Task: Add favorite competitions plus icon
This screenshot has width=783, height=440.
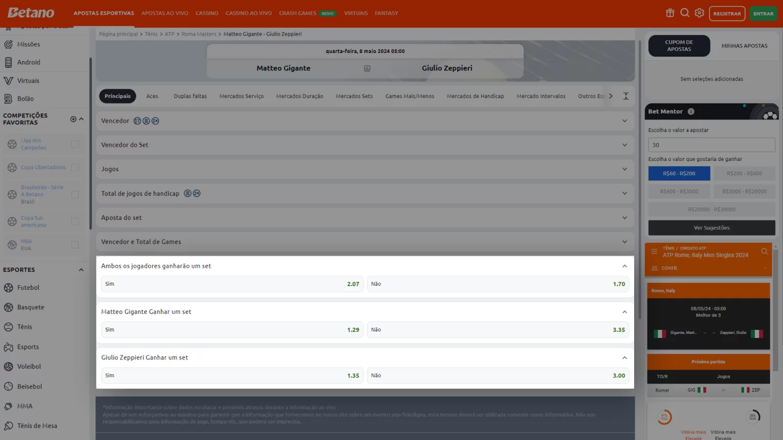Action: pyautogui.click(x=73, y=119)
